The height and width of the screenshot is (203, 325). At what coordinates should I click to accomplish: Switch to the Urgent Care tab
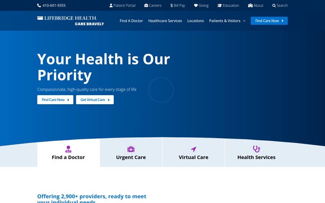[131, 152]
